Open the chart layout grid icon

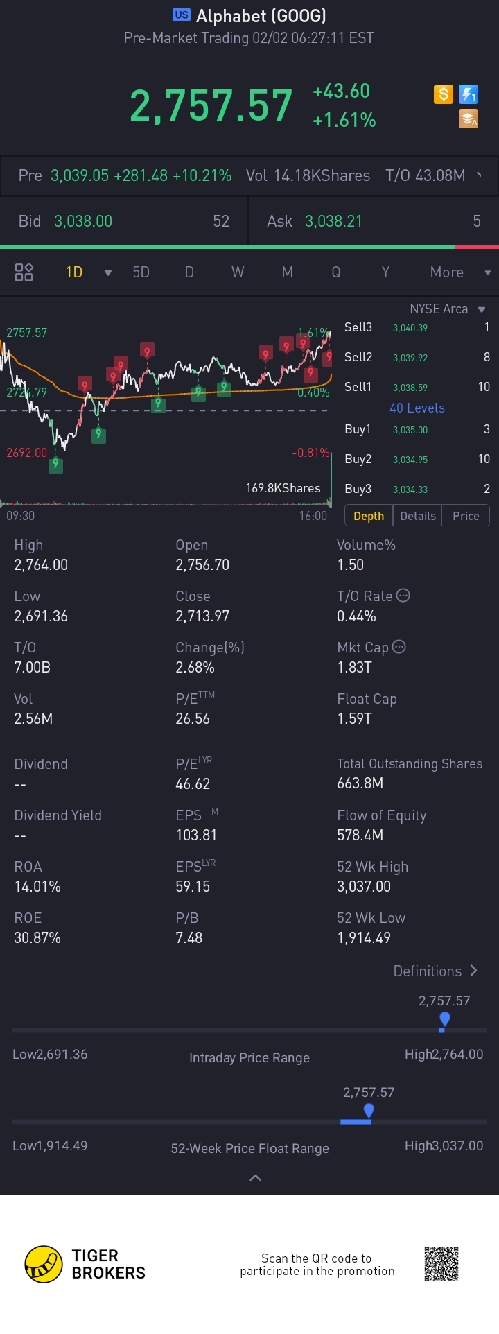pyautogui.click(x=24, y=272)
